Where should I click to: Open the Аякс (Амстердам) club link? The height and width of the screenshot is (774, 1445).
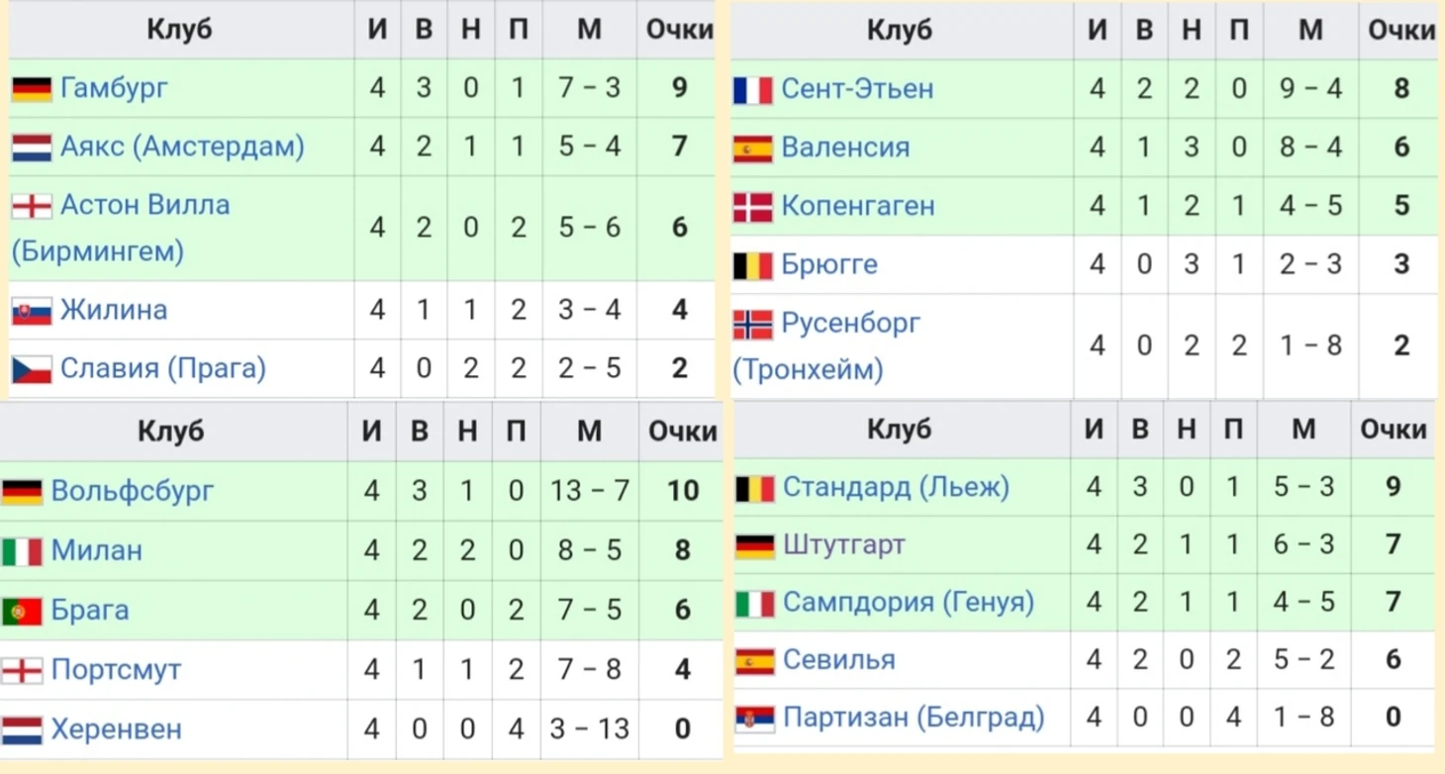[x=182, y=146]
